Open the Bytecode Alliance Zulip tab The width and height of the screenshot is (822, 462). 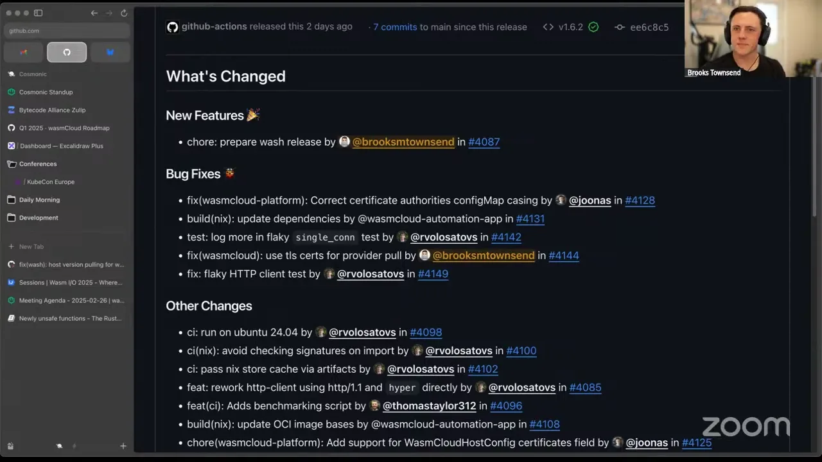point(67,110)
